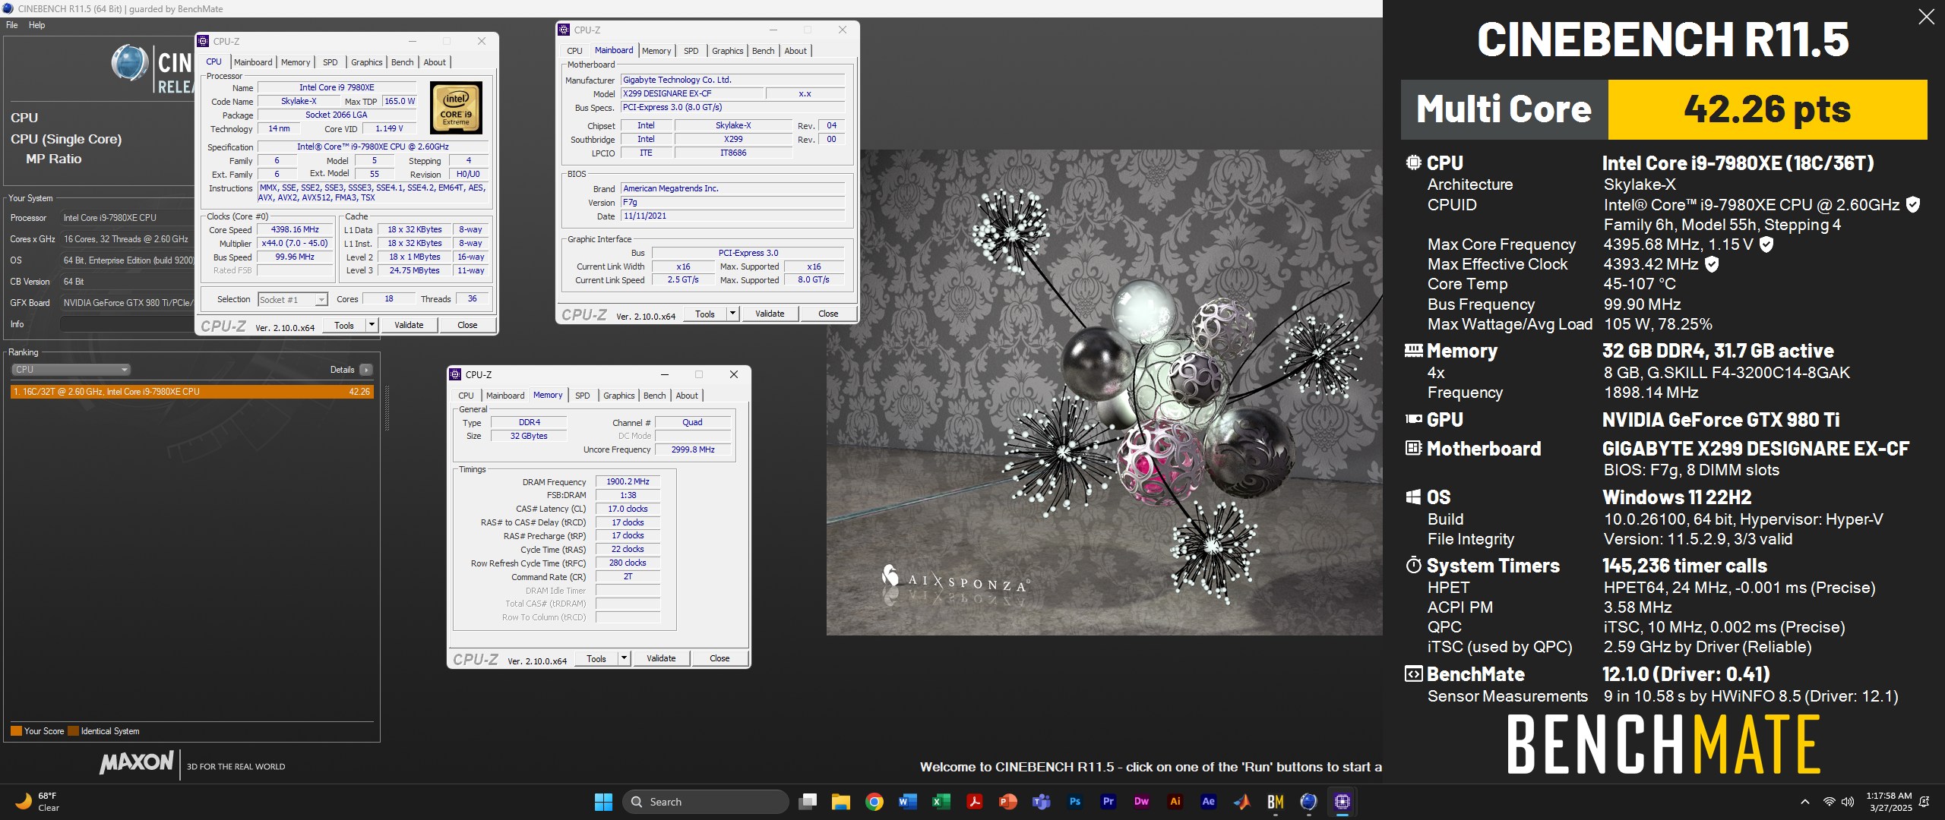
Task: Select Memory tab in CPU-Z CPU window
Action: 296,62
